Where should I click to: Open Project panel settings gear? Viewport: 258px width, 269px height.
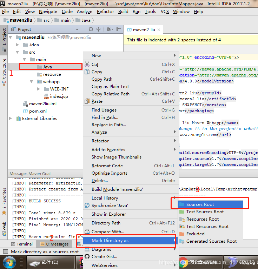pos(109,29)
